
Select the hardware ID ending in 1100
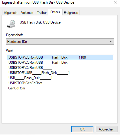click(60, 57)
